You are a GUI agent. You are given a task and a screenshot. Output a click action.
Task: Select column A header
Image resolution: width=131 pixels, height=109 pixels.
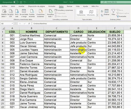[12, 28]
